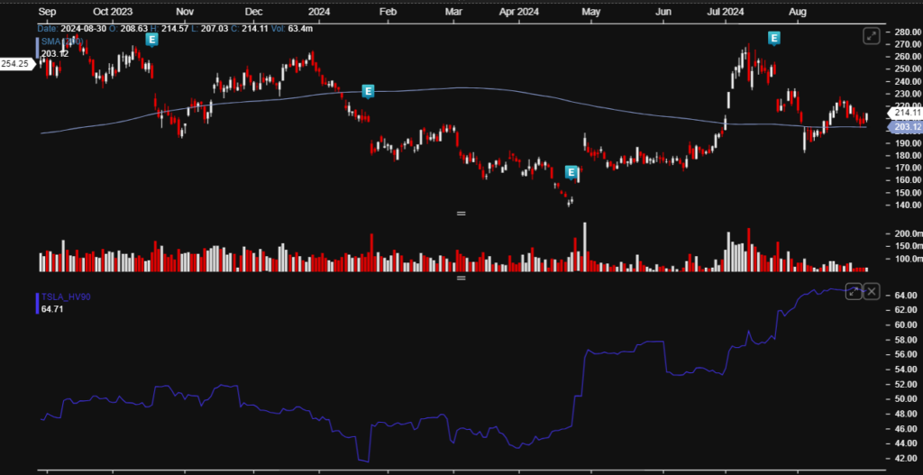Screen dimensions: 923x475
Task: Click the SMA legend color bar
Action: click(x=37, y=48)
